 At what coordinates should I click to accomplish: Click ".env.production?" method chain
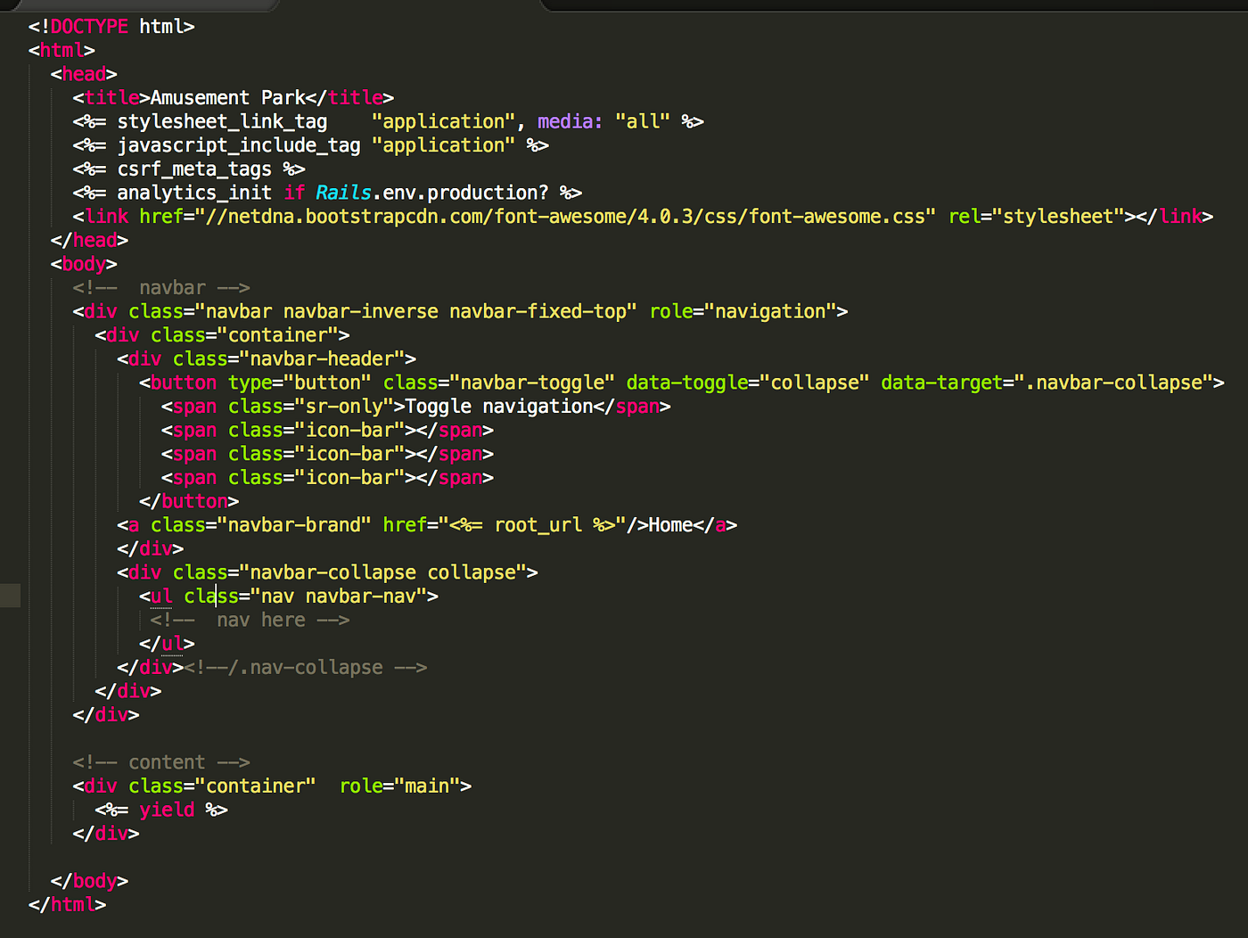pyautogui.click(x=460, y=193)
